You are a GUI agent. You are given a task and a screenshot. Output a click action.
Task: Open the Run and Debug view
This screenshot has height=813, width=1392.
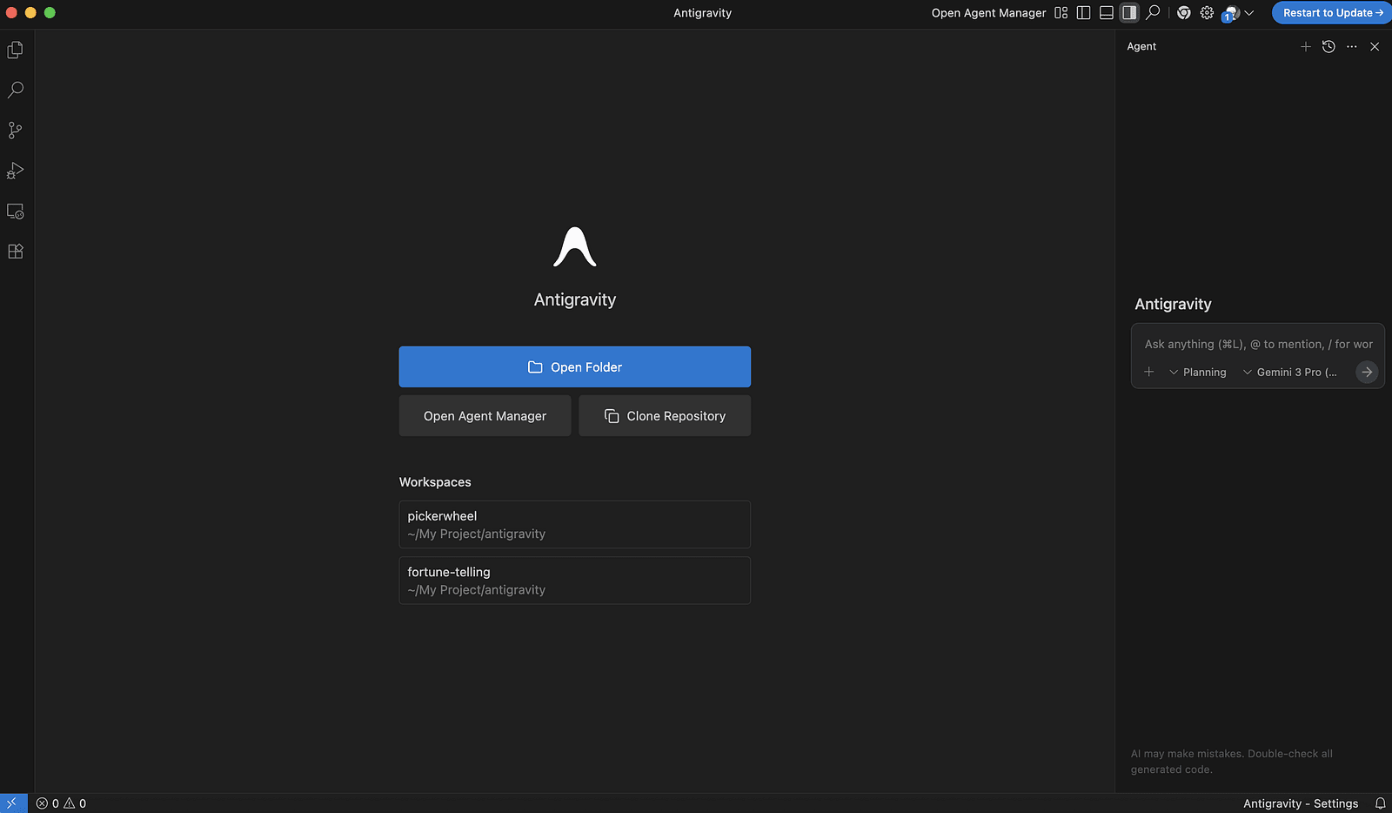click(15, 171)
